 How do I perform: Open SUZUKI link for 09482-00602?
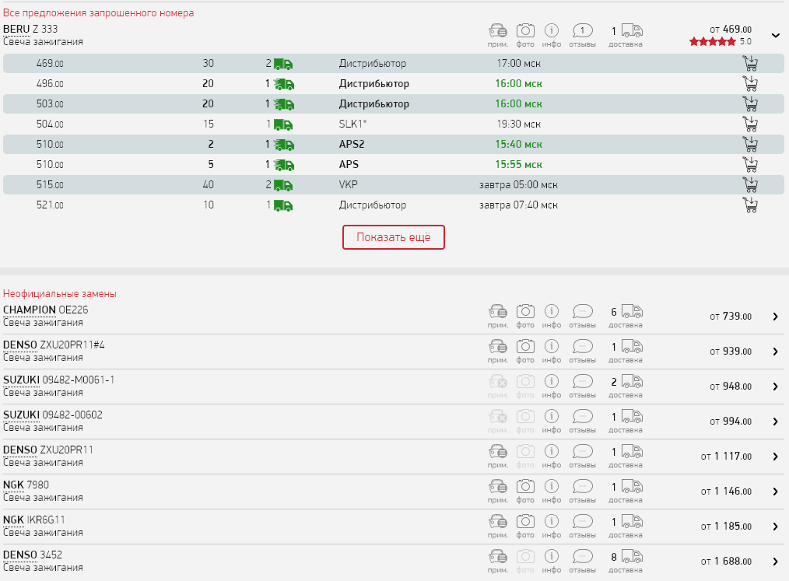(21, 415)
